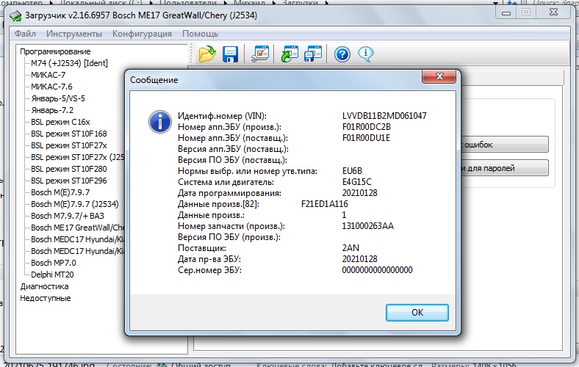
Task: Select МИКАС-7 in the tree
Action: point(48,75)
